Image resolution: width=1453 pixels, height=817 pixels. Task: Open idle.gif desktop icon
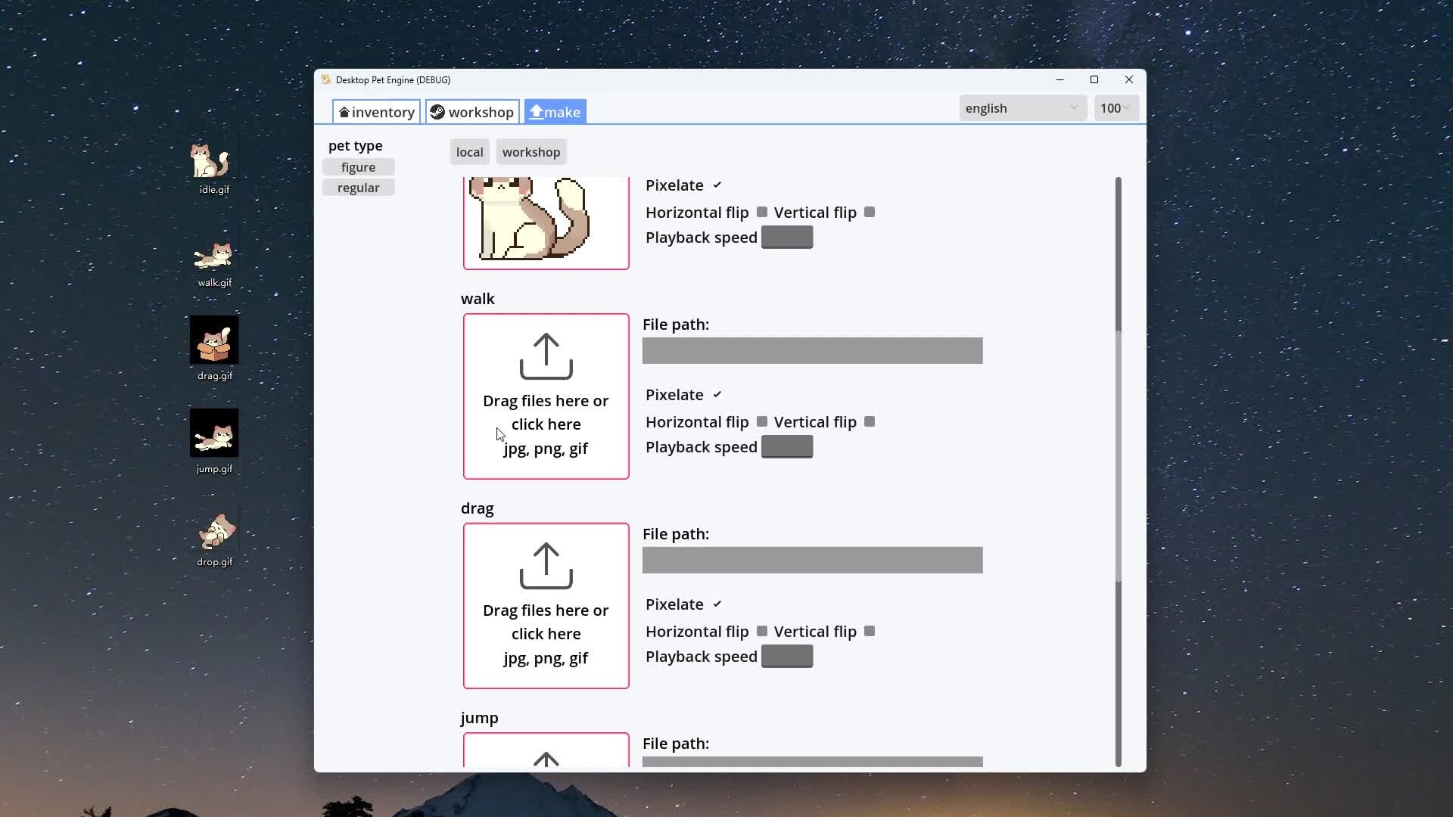tap(213, 163)
